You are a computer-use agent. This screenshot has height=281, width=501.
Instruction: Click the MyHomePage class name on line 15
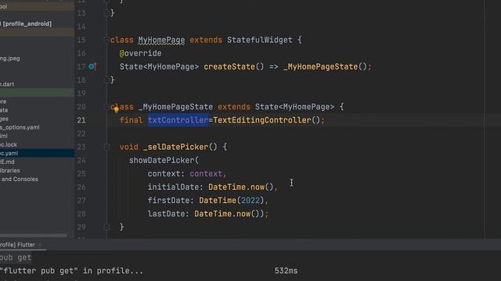(161, 40)
